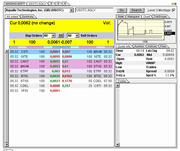Switch to the NASDAQ:MSFT tab
The width and height of the screenshot is (180, 151).
(x=15, y=4)
